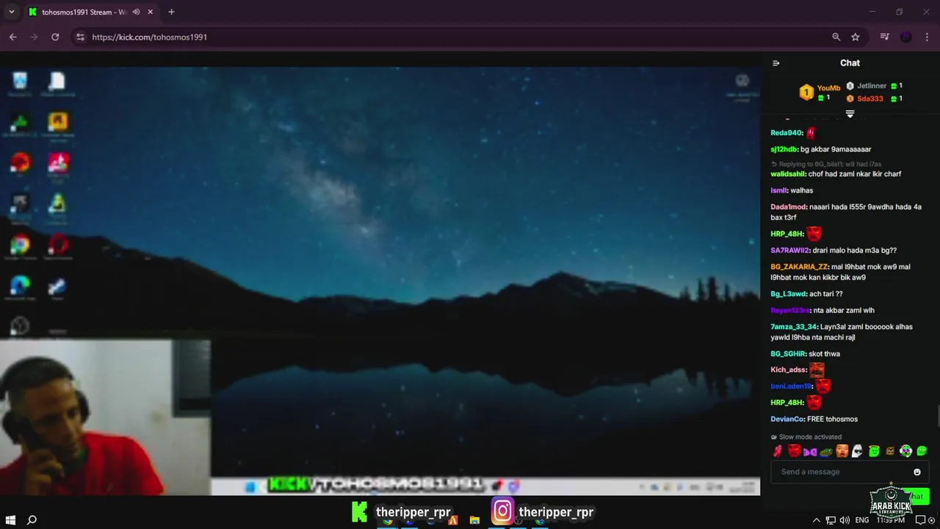
Task: Open the browser three-dot menu
Action: click(927, 37)
